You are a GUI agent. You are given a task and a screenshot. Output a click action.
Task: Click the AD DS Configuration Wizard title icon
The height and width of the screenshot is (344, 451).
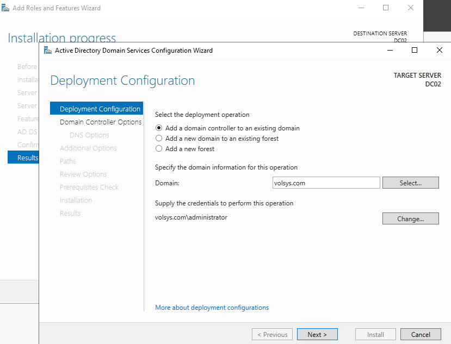[x=47, y=51]
